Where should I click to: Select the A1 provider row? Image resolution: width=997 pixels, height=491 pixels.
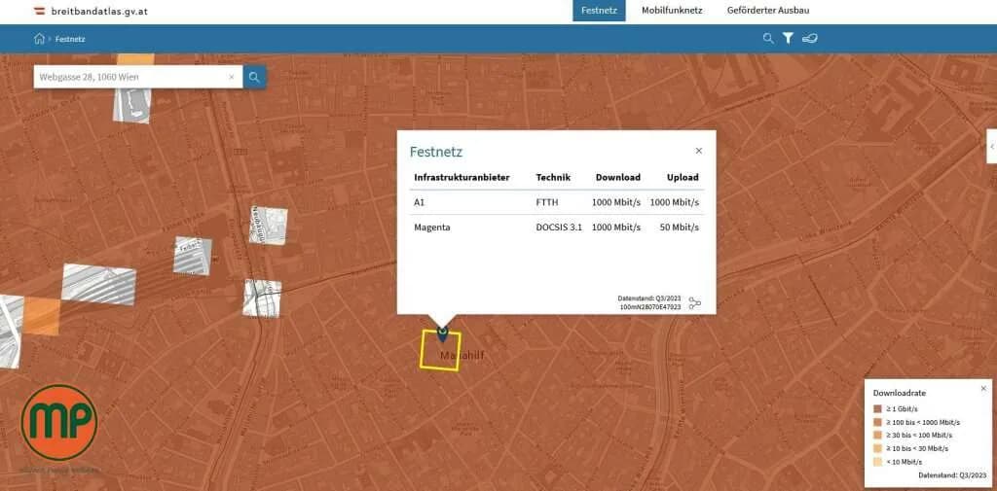tap(556, 202)
